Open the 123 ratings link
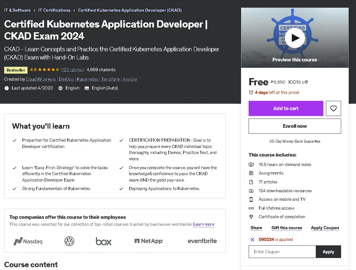Screen dimensions: 356x270 point(73,70)
